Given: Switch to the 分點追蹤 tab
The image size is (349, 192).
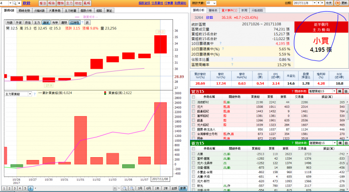Looking at the screenshot, I should (257, 10).
